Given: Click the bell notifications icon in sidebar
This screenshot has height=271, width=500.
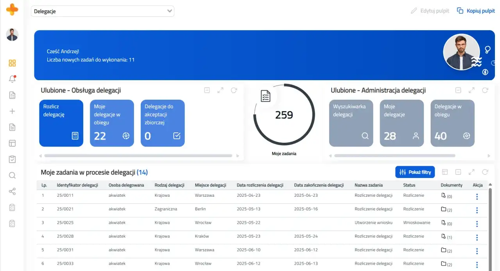Looking at the screenshot, I should point(12,79).
